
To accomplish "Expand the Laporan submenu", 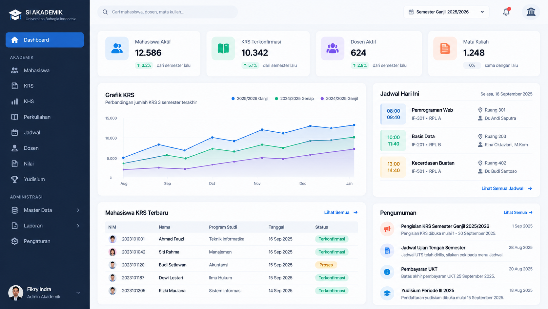I will [78, 226].
